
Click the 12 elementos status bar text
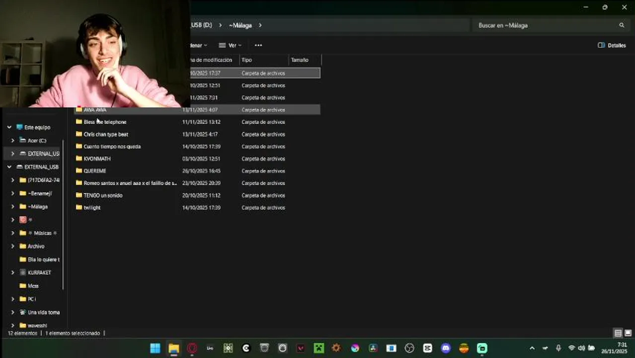[x=22, y=333]
